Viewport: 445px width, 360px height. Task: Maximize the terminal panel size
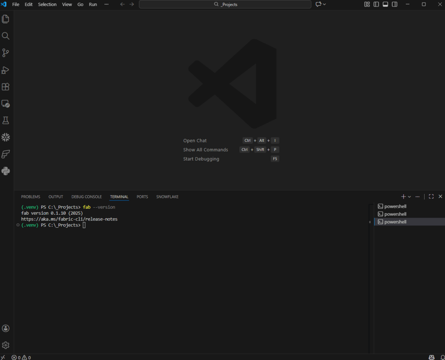[431, 197]
